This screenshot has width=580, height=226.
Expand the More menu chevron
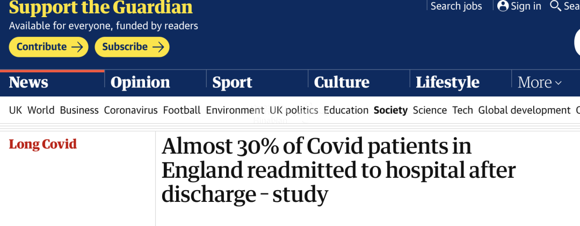558,83
